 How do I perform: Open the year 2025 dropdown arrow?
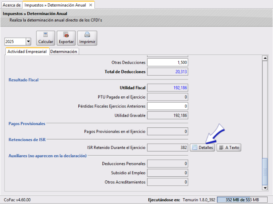tap(29, 41)
